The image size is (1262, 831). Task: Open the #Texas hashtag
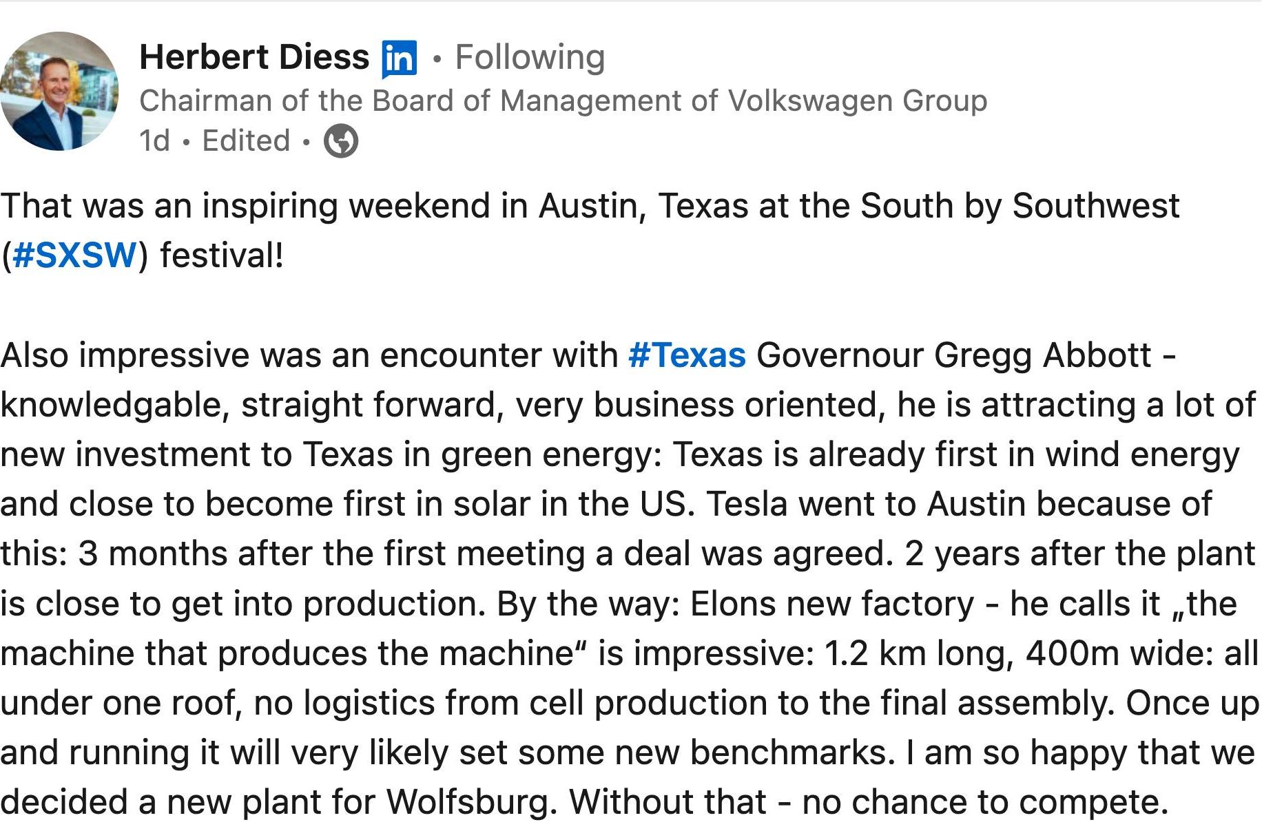point(687,355)
